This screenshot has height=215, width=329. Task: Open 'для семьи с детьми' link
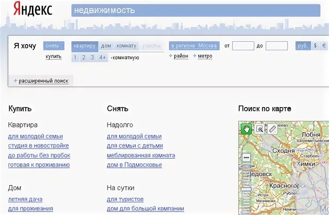(135, 146)
